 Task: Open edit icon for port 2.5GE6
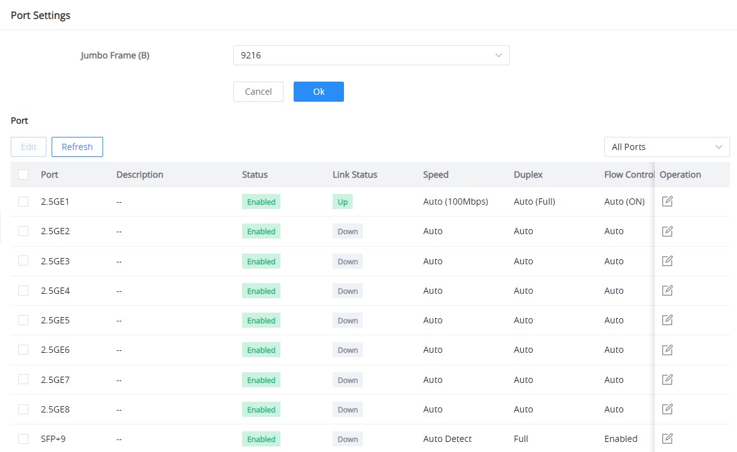click(x=667, y=350)
